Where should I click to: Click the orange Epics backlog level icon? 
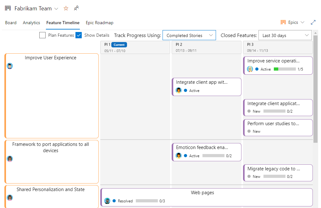pos(283,22)
